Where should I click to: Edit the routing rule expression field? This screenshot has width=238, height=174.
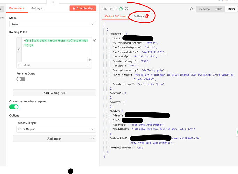(x=57, y=49)
